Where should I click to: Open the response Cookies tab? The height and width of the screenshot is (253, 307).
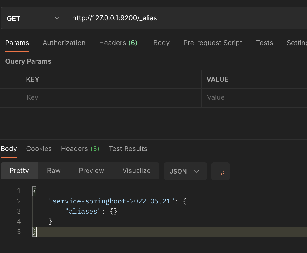39,149
